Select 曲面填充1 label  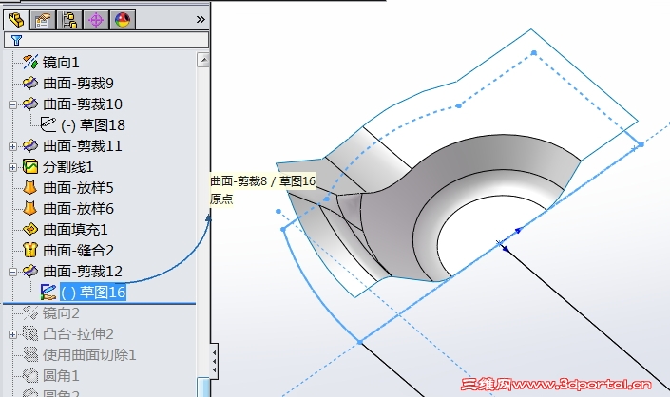click(x=75, y=230)
